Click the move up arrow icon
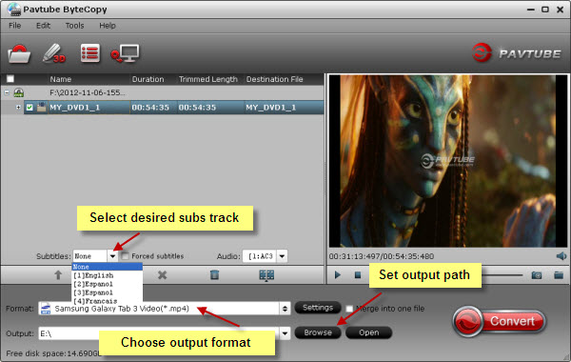571x362 pixels. (x=58, y=275)
